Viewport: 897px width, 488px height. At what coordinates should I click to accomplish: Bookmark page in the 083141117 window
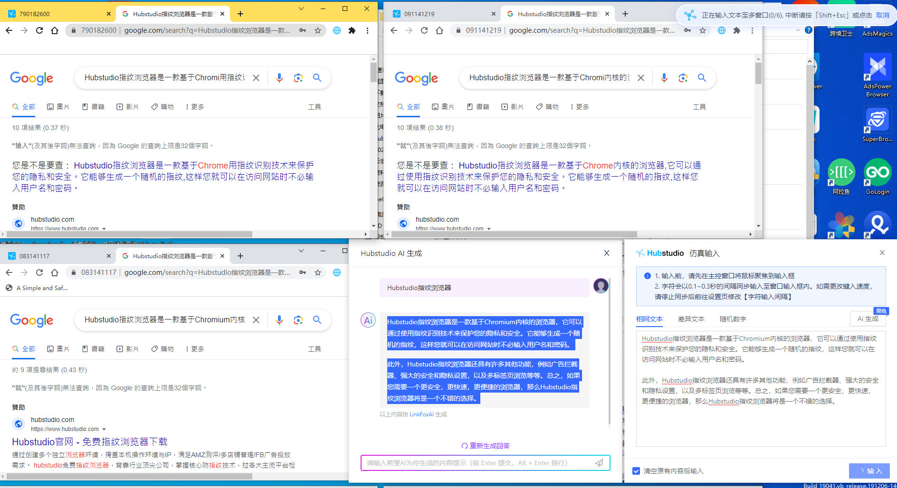318,272
